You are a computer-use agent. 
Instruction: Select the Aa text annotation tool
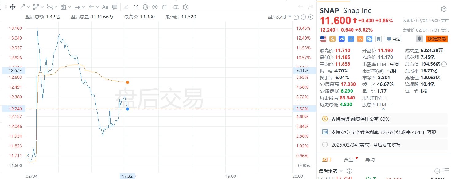point(105,7)
